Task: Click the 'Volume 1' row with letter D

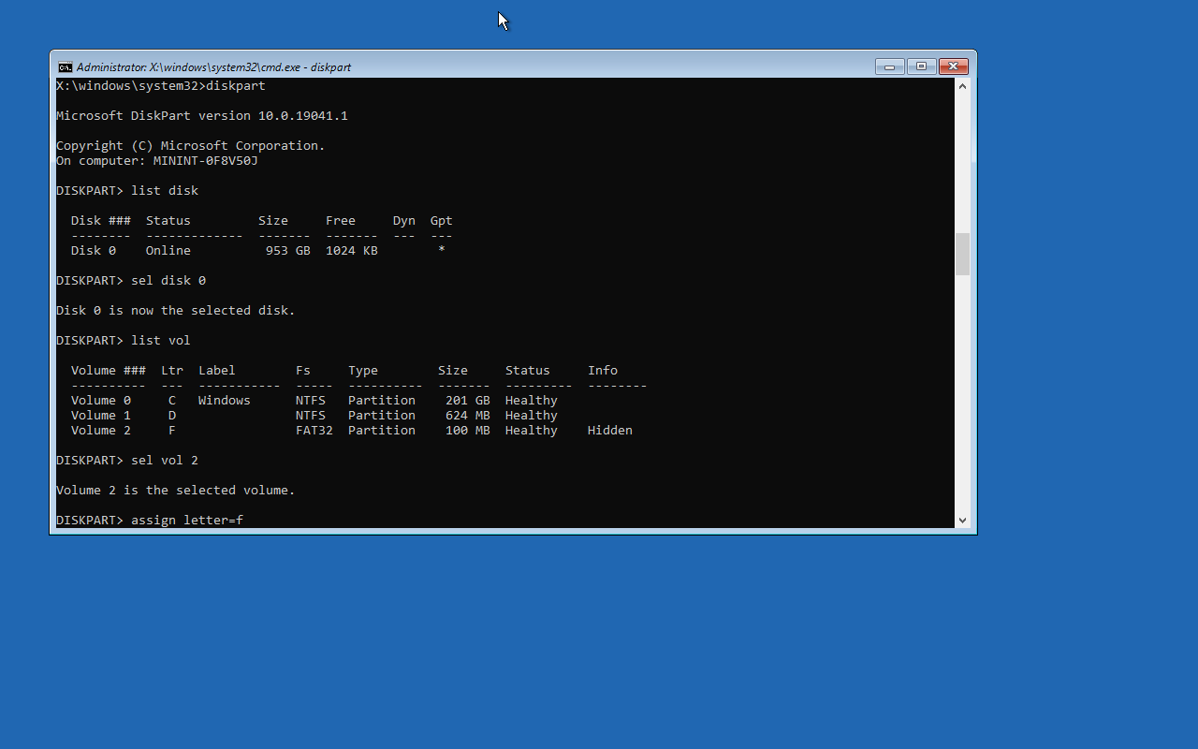Action: point(314,416)
